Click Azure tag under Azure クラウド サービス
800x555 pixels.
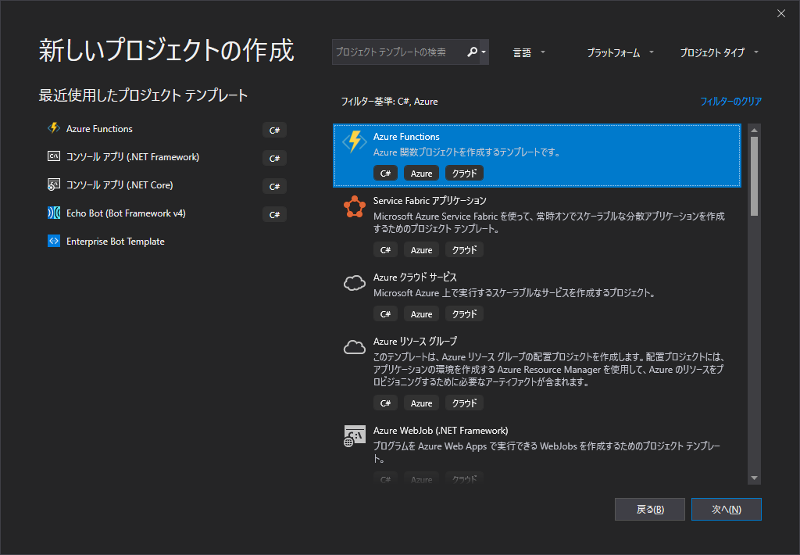point(421,313)
